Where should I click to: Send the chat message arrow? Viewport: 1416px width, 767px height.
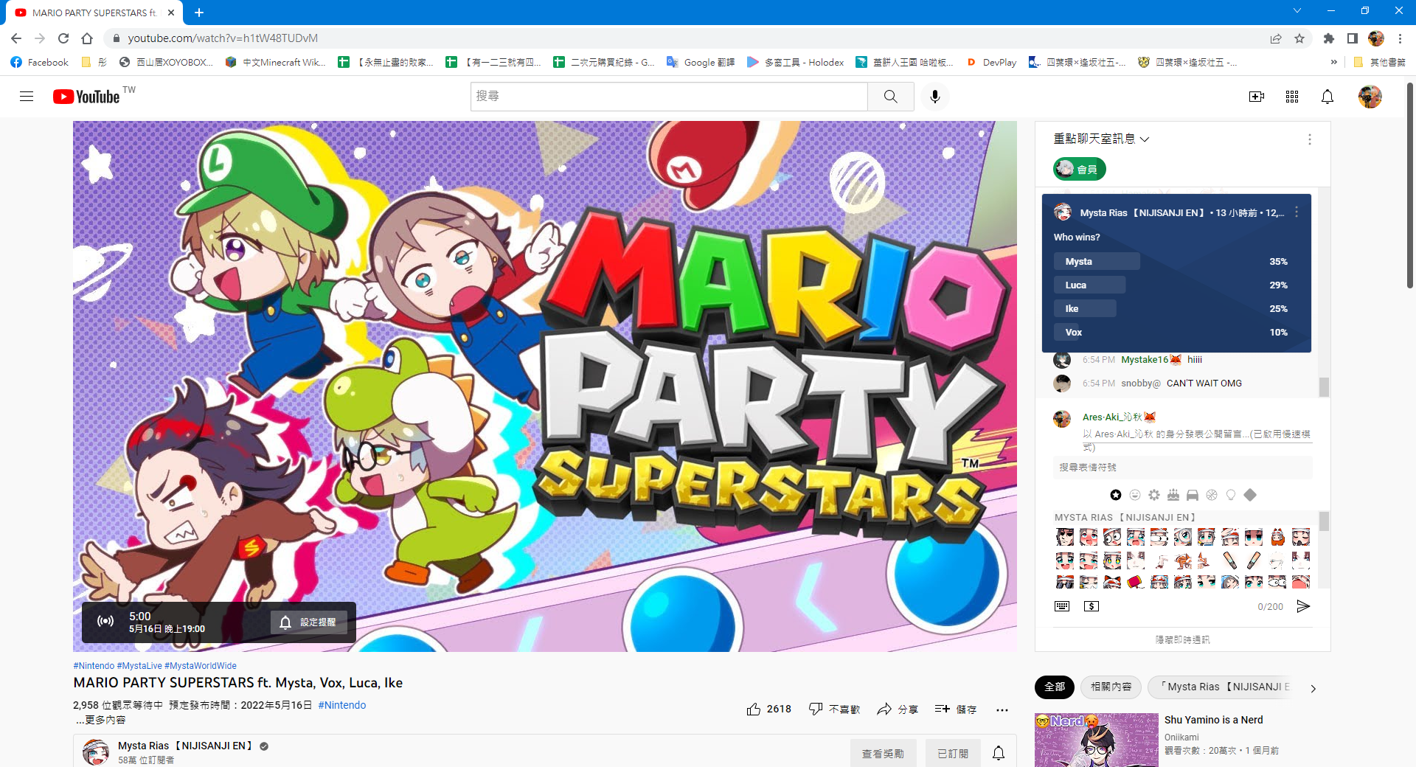point(1303,606)
